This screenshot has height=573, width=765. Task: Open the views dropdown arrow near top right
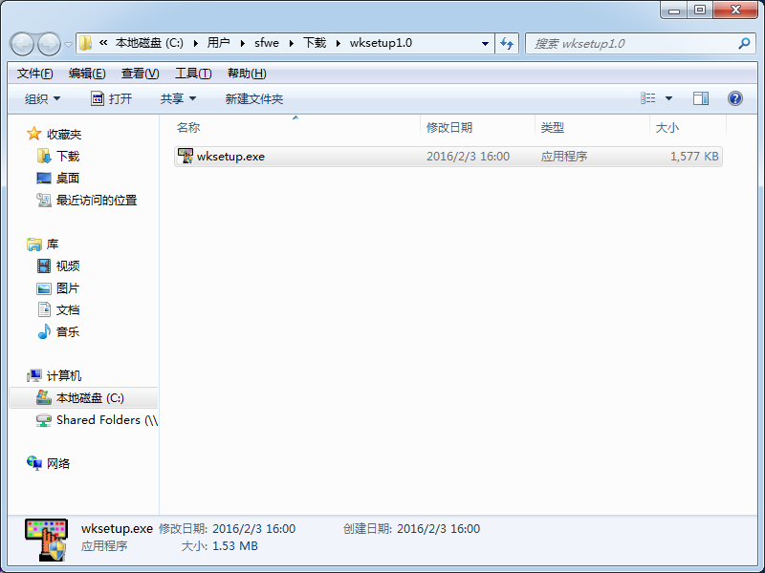(668, 97)
